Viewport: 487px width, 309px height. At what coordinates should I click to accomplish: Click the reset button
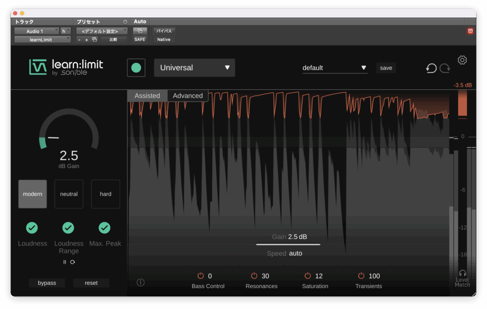(91, 283)
